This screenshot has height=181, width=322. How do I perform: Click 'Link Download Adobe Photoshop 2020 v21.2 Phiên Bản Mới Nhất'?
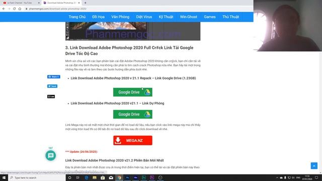point(114,160)
